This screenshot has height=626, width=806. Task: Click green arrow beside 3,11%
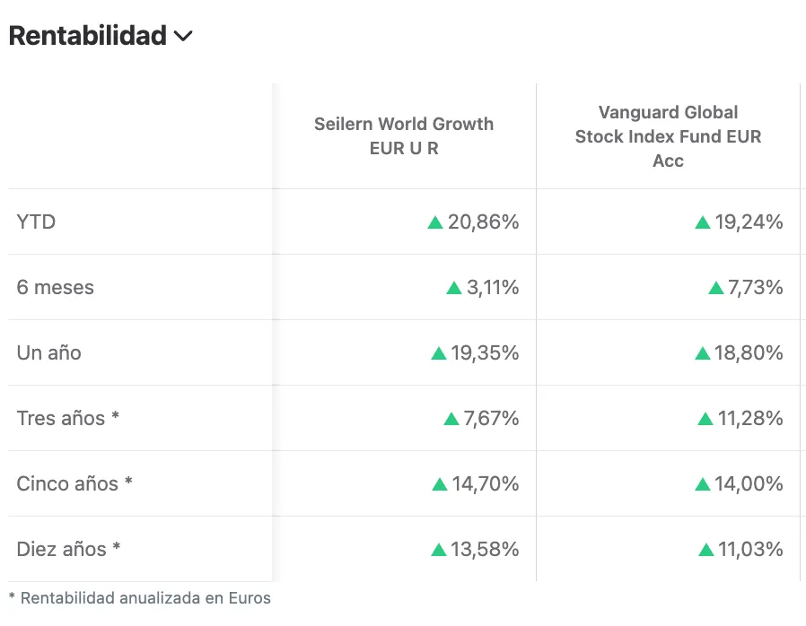pyautogui.click(x=454, y=288)
